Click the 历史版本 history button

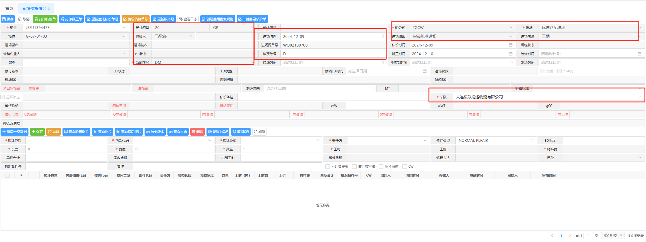155,132
